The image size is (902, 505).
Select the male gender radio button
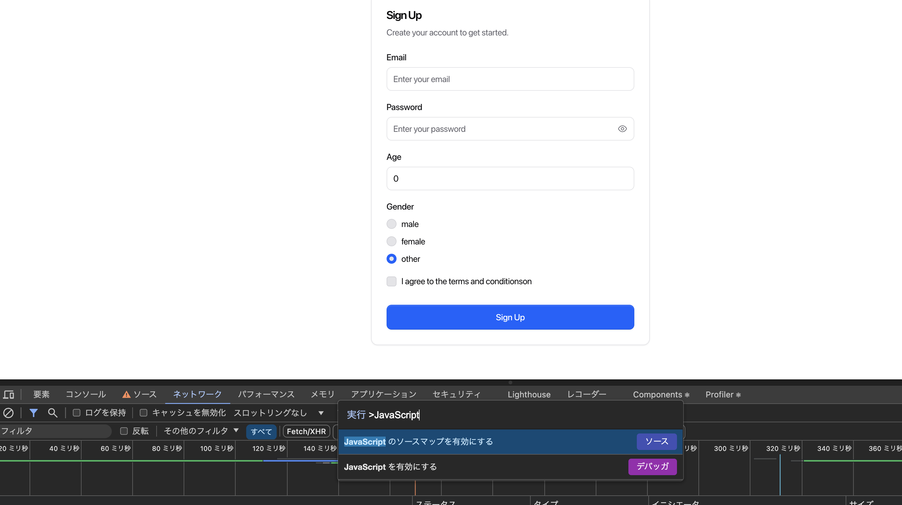[x=392, y=224]
